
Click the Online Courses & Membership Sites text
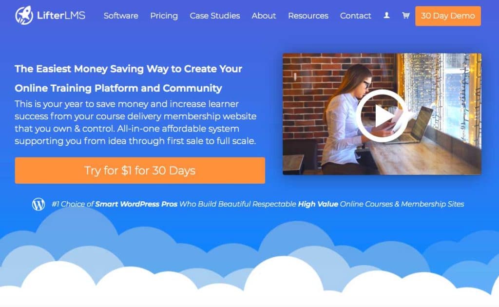pyautogui.click(x=402, y=204)
